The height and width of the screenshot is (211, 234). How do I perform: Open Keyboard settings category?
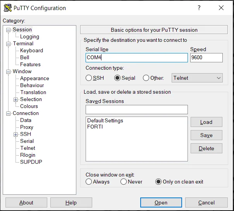click(x=31, y=51)
